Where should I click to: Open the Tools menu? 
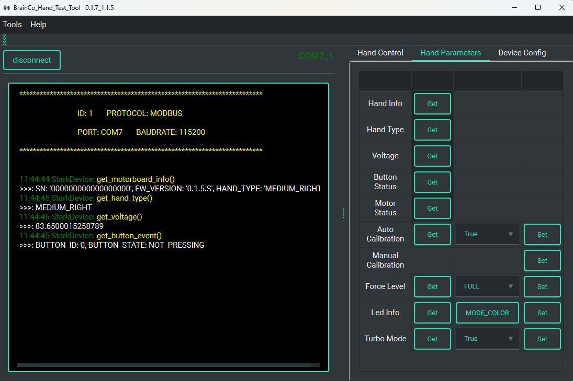pos(13,25)
